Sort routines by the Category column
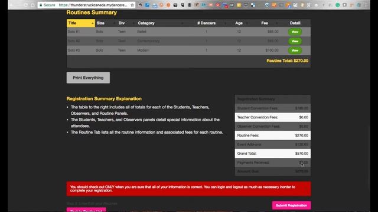The width and height of the screenshot is (378, 212). coord(160,23)
